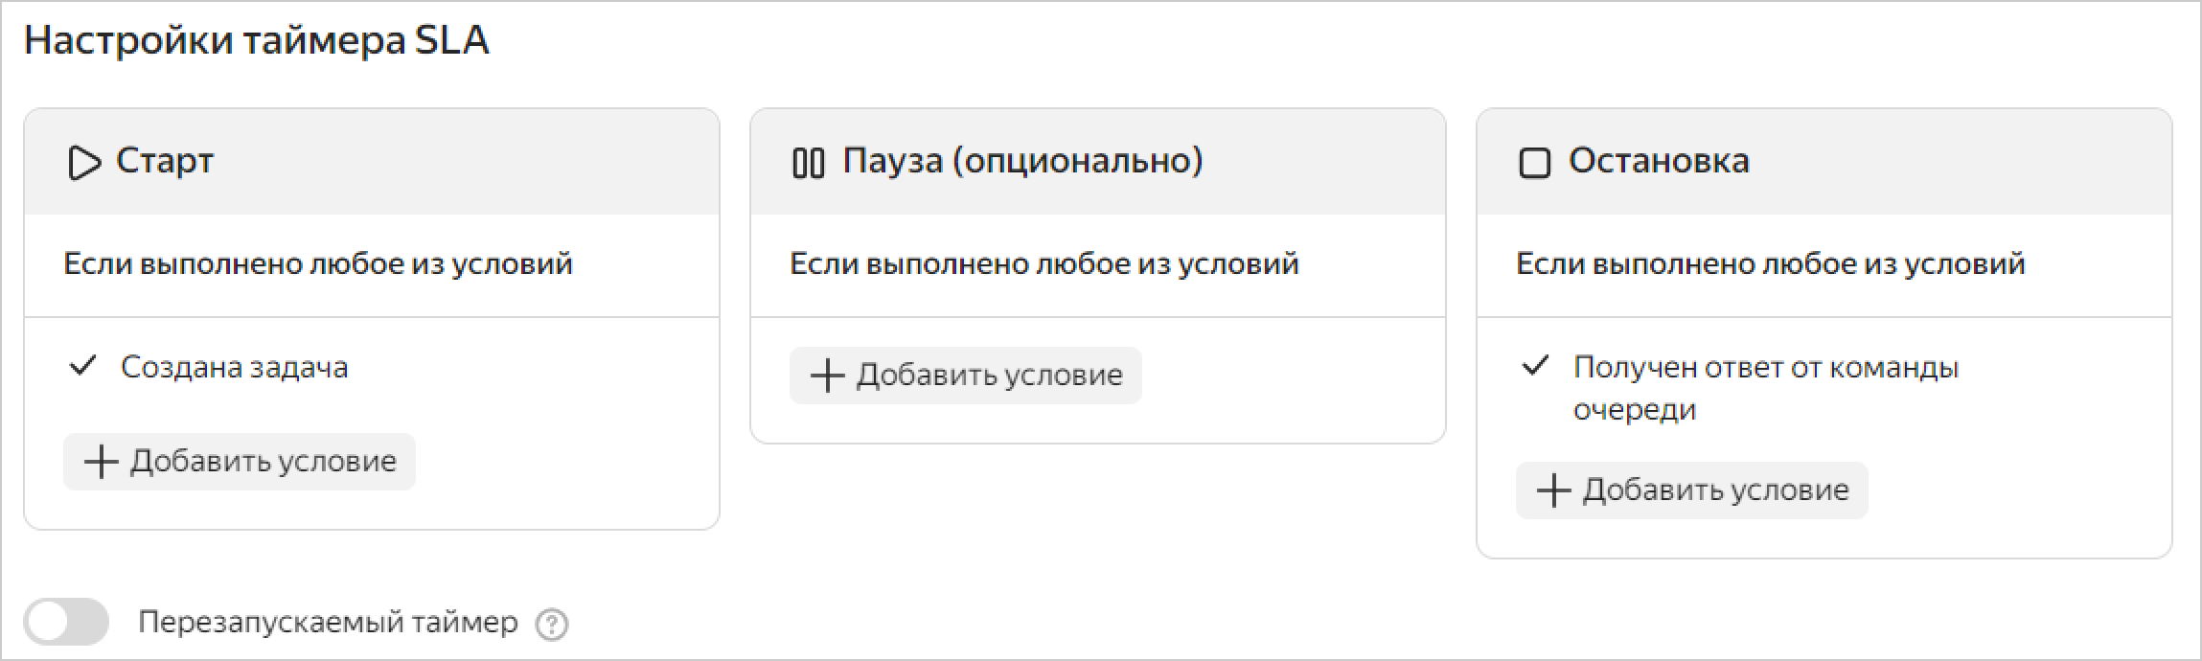Click the Остановка card header
Viewport: 2202px width, 661px height.
(1824, 161)
